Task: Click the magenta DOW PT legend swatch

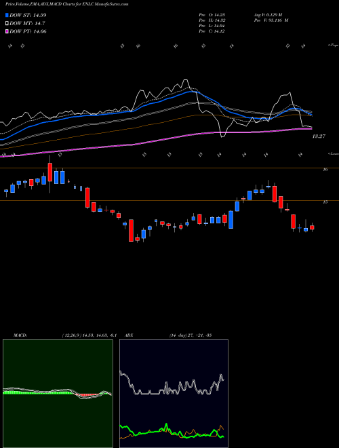Action: click(7, 31)
